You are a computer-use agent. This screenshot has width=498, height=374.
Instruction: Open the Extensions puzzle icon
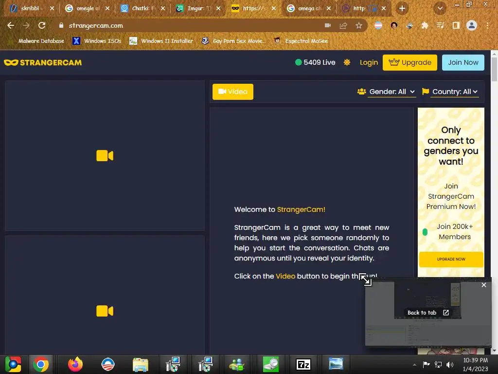coord(425,25)
